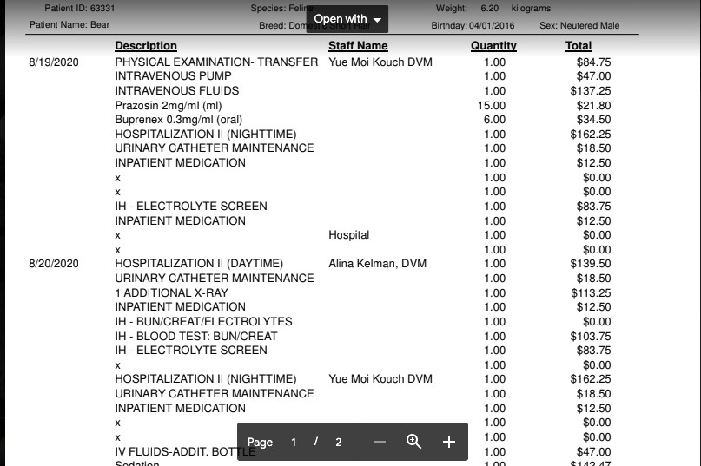Click 'Patient Name: Bear' text
701x466 pixels.
69,24
